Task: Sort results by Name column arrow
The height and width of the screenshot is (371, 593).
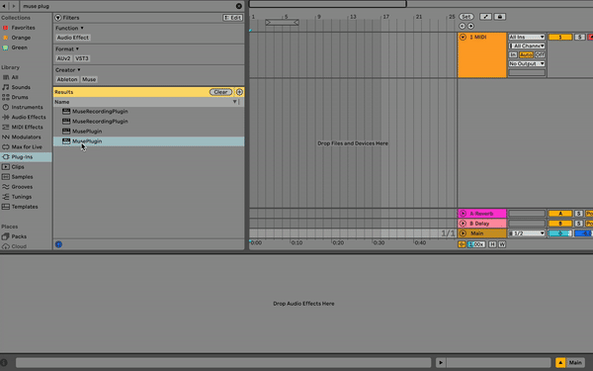Action: [235, 102]
